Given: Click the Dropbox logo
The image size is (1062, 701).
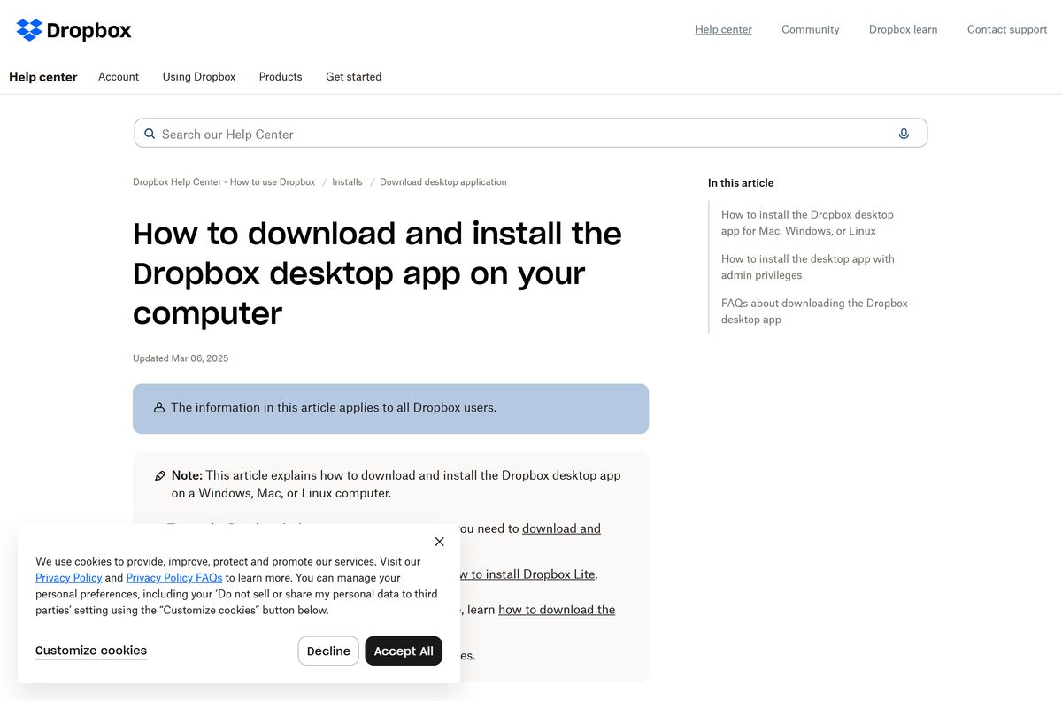Looking at the screenshot, I should coord(73,30).
